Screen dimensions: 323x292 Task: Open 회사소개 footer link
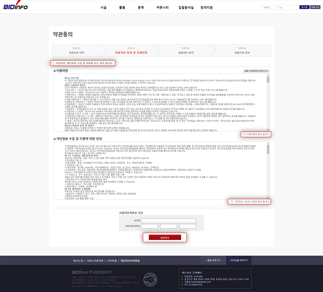(x=78, y=261)
